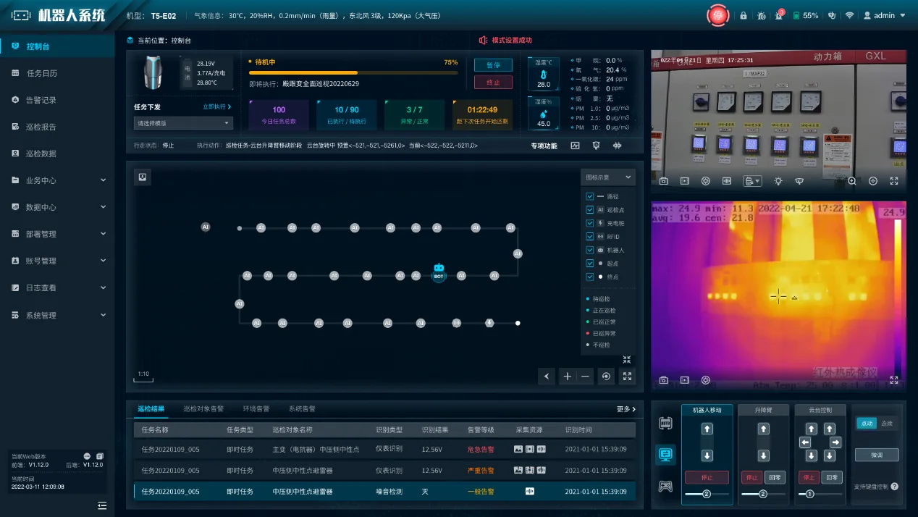Expand the 数据中心 sidebar menu
The image size is (918, 517).
[x=57, y=207]
